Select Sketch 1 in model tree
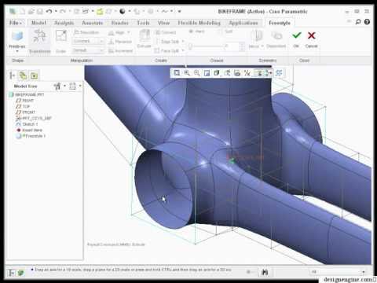Screen dimensions: 377x283 click(x=27, y=124)
